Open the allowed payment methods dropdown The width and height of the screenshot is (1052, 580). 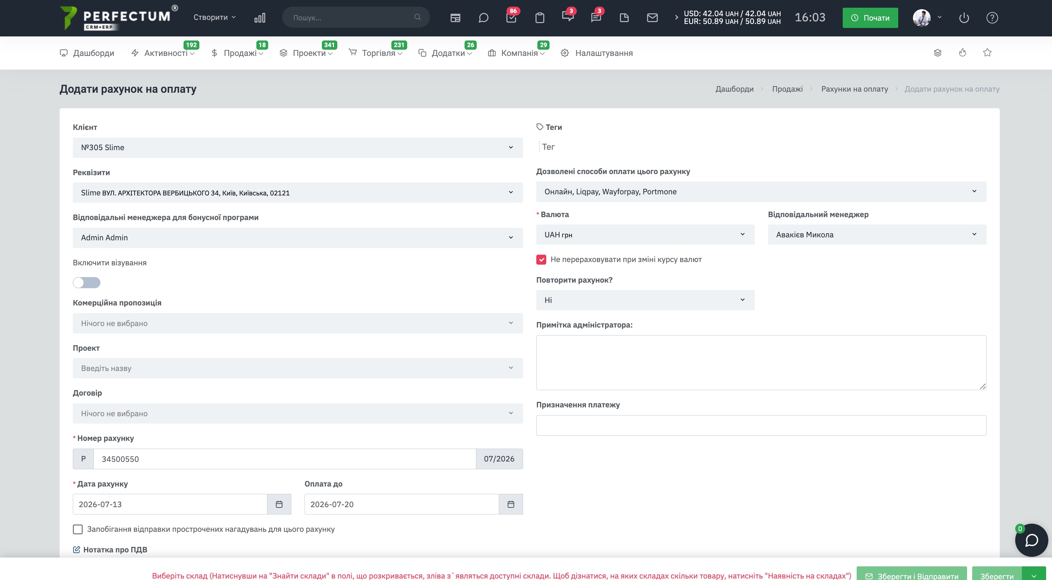[x=761, y=192]
